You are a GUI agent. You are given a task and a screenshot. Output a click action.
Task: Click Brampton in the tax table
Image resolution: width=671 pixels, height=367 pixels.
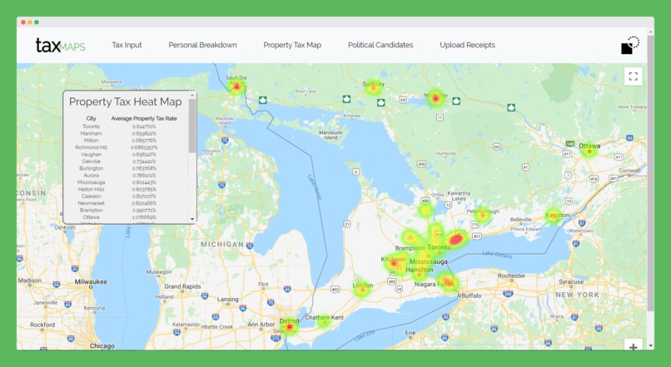coord(91,210)
